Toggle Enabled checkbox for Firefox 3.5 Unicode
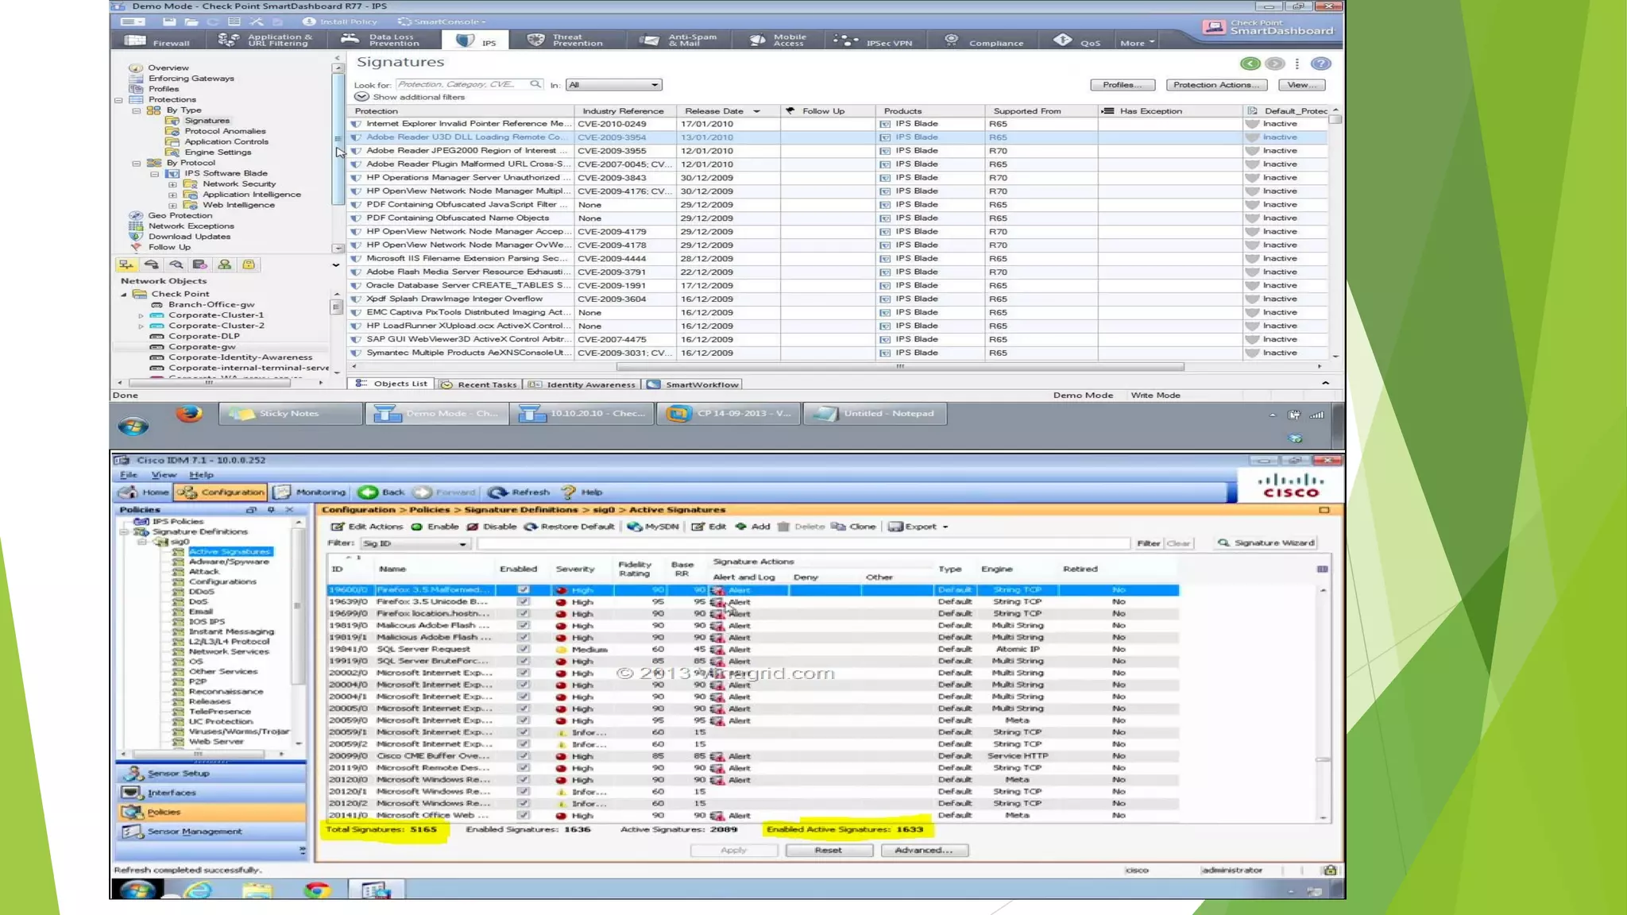The height and width of the screenshot is (915, 1627). (x=523, y=602)
